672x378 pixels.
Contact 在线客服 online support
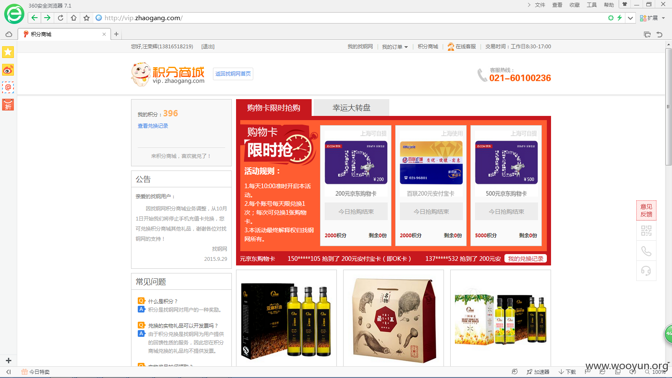[462, 47]
